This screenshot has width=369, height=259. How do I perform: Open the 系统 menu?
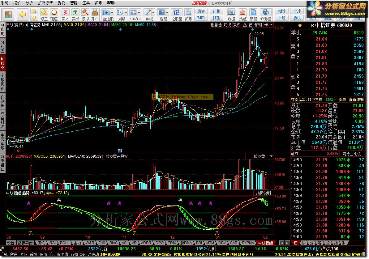(4, 3)
